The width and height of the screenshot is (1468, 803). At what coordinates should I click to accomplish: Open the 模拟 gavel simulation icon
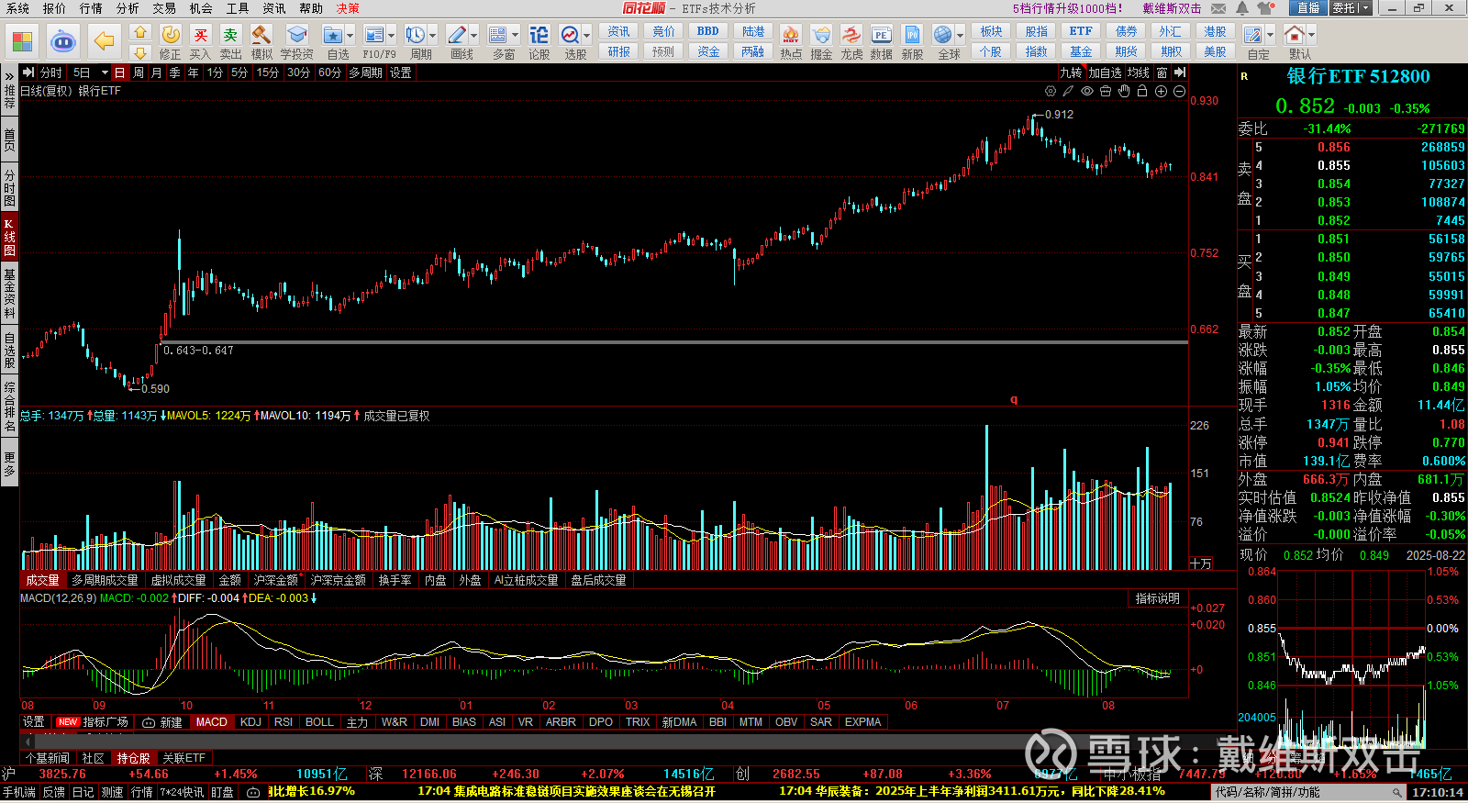coord(261,42)
